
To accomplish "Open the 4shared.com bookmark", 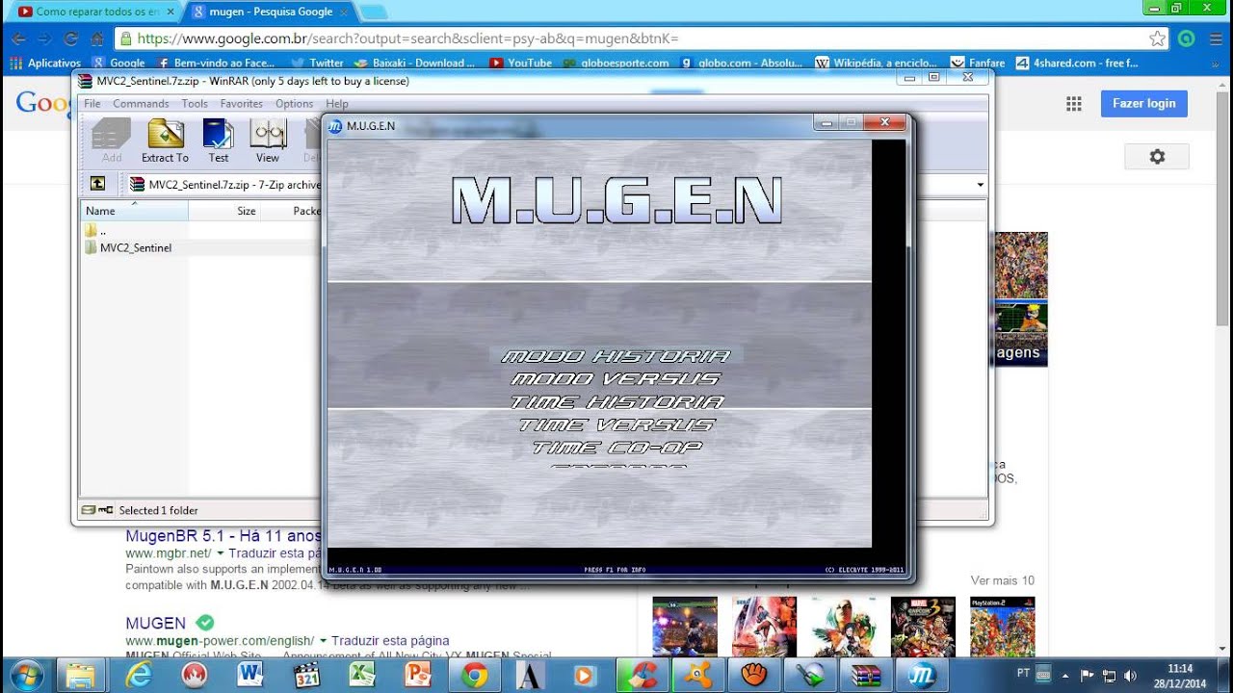I will pos(1077,63).
